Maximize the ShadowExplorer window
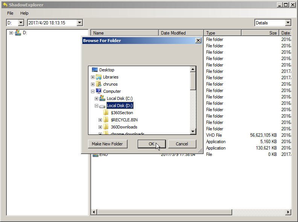 pos(286,5)
